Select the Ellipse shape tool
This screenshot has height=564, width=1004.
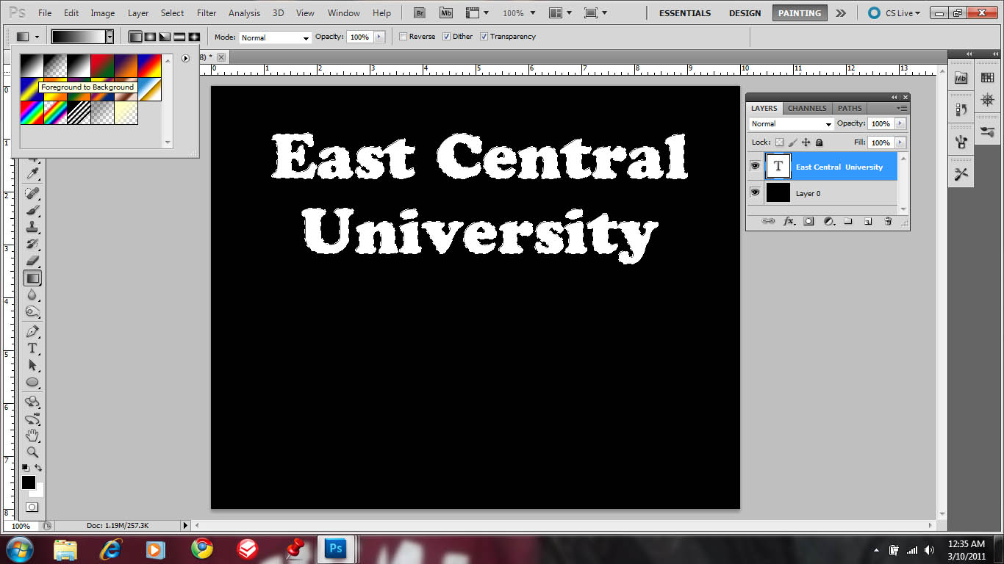pos(32,382)
